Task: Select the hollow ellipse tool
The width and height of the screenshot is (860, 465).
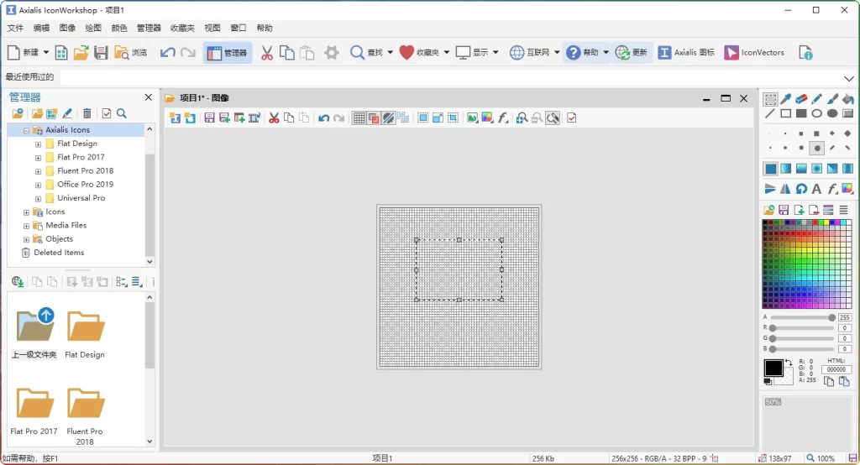Action: (x=816, y=113)
